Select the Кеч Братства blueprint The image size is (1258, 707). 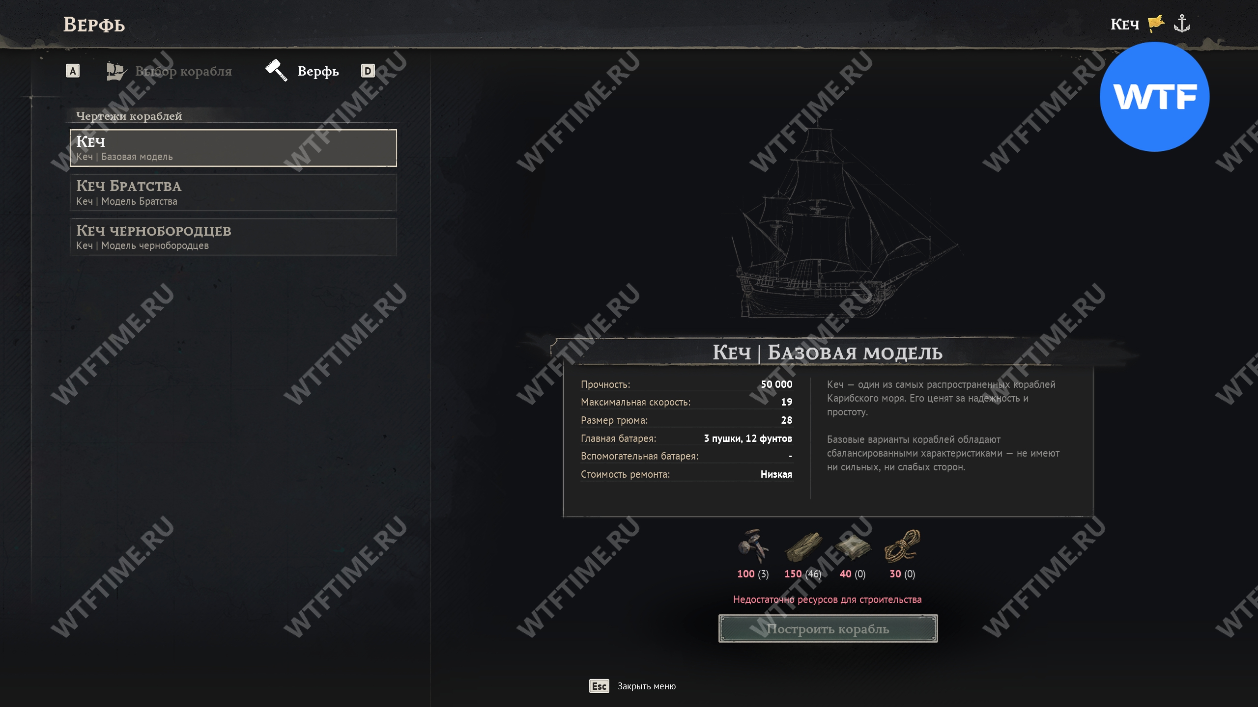[233, 192]
